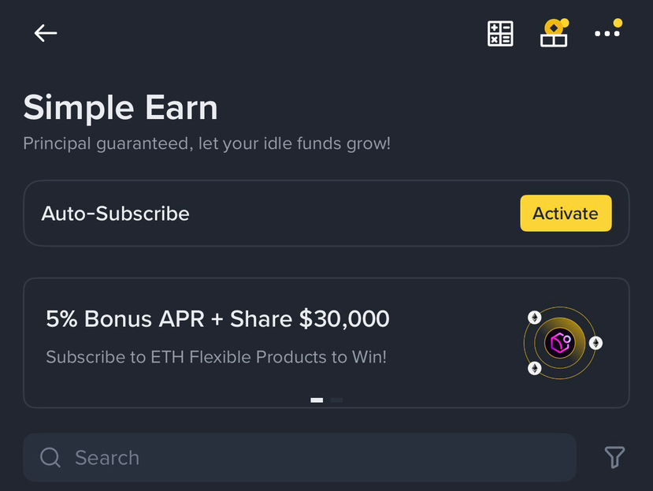Viewport: 653px width, 491px height.
Task: Click the magnifying glass search icon
Action: point(50,457)
